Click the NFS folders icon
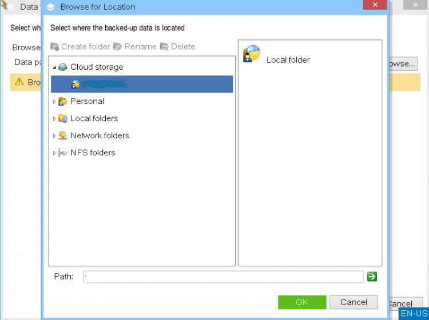Viewport: 429px width, 320px height. pos(63,153)
